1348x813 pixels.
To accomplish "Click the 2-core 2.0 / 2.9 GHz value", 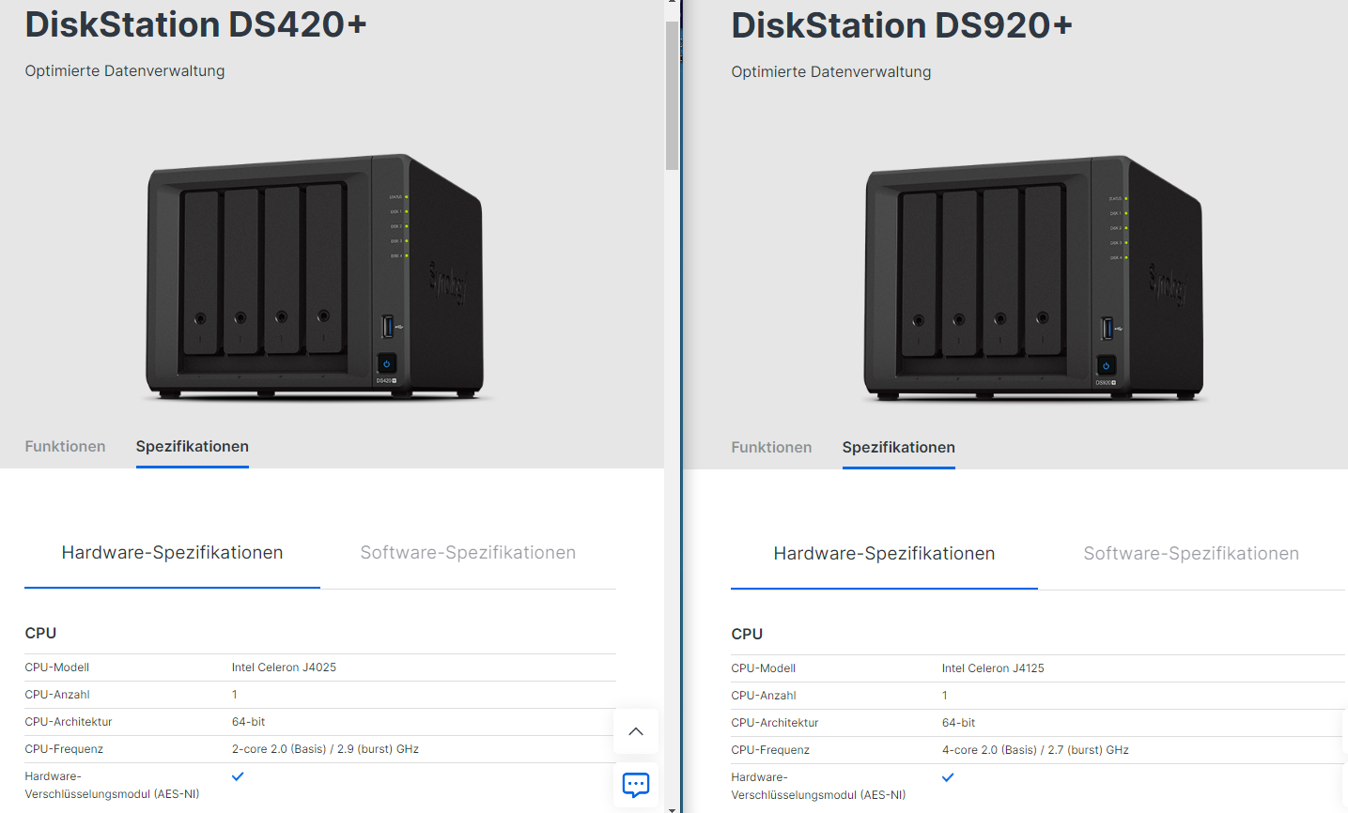I will point(325,749).
